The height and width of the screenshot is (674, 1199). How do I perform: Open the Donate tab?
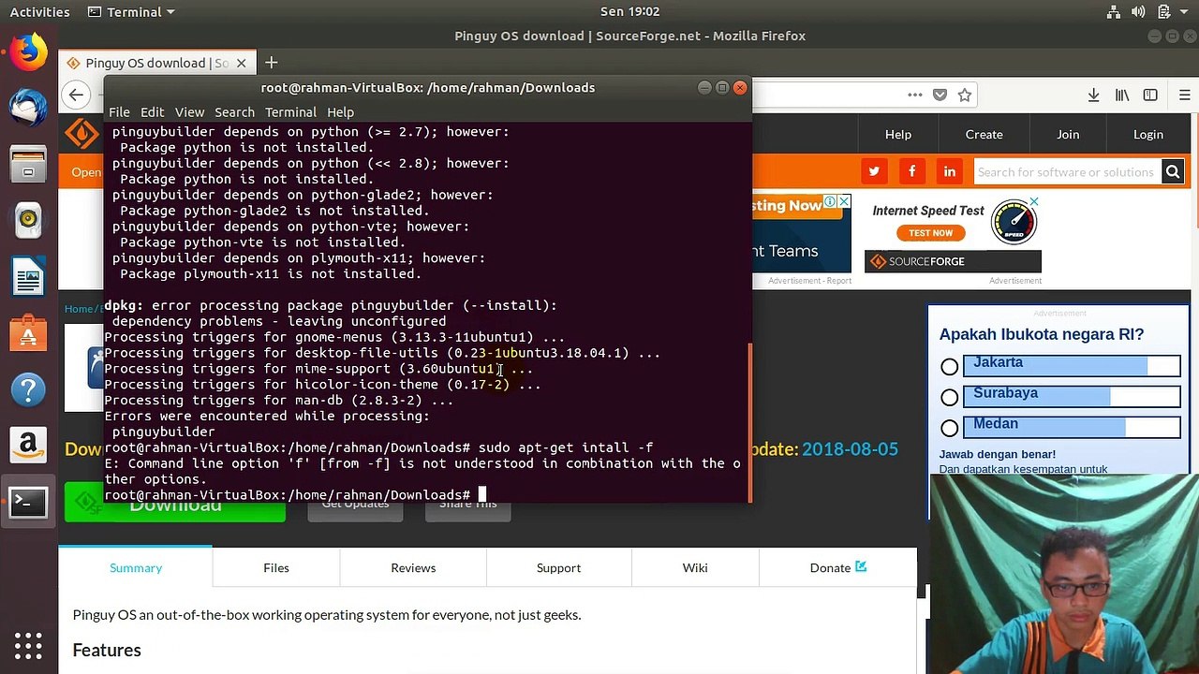pyautogui.click(x=838, y=567)
